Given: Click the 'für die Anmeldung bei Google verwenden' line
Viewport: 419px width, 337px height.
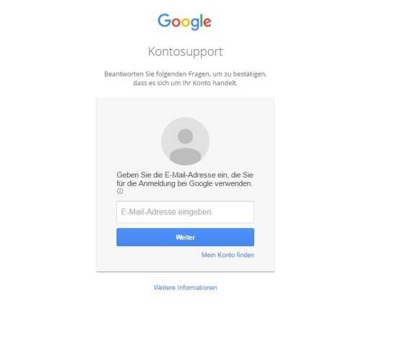Looking at the screenshot, I should pyautogui.click(x=184, y=184).
